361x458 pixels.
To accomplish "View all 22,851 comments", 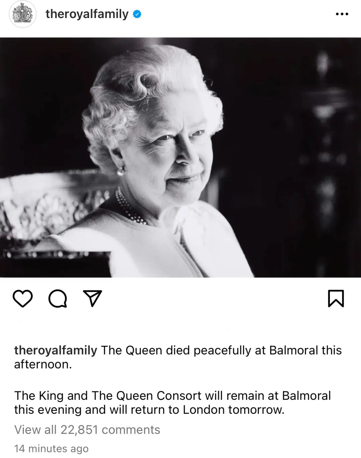I will [87, 430].
